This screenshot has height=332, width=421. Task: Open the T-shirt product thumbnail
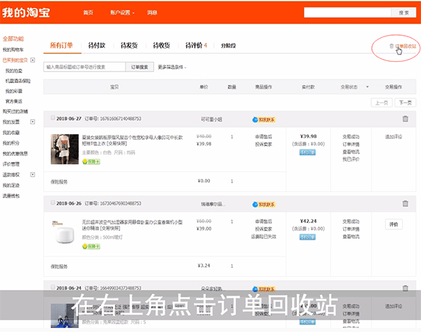click(64, 149)
